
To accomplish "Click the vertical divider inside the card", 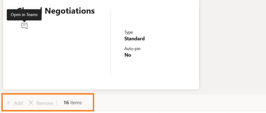I will click(x=110, y=44).
